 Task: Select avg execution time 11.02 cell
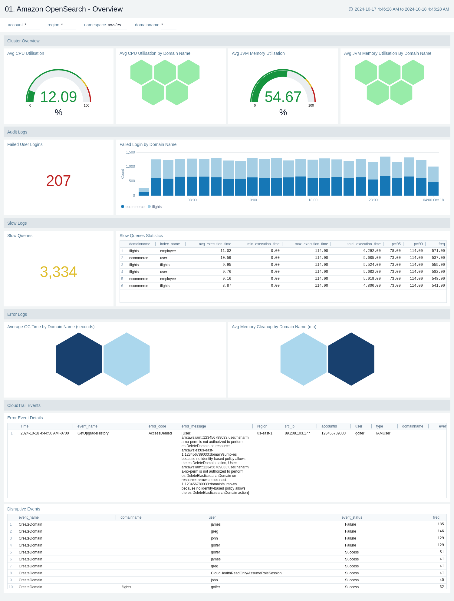click(226, 251)
